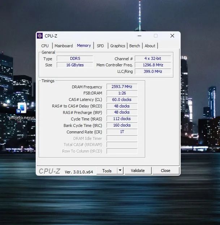Click the CPU-Z title text
Image resolution: width=220 pixels, height=225 pixels.
pos(51,36)
